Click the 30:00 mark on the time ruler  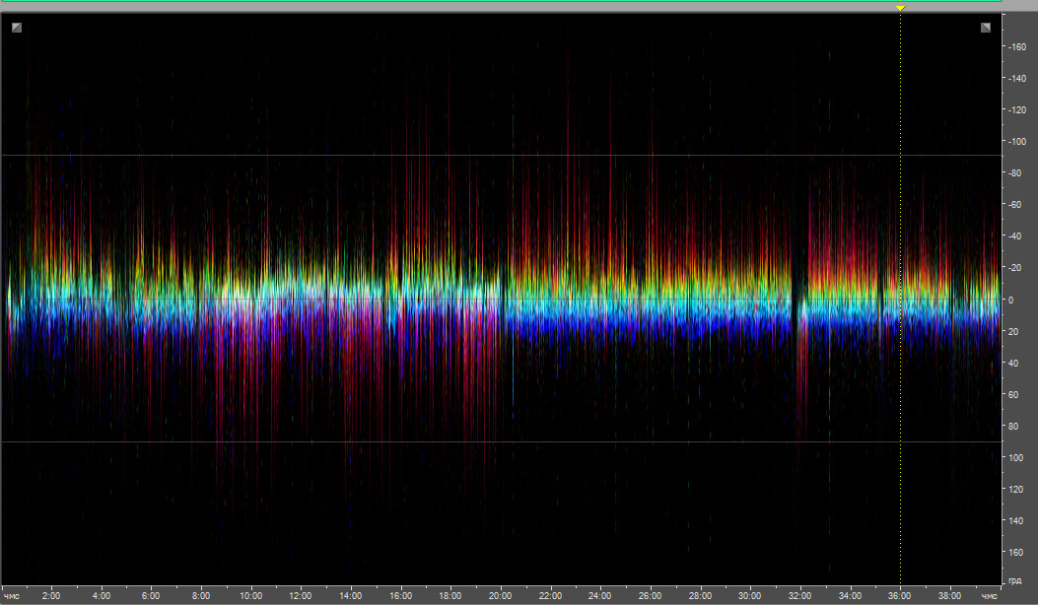point(750,596)
